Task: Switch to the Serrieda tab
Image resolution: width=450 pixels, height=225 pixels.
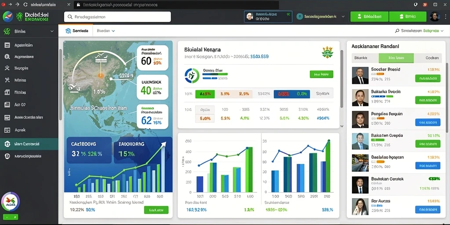Action: [x=76, y=31]
